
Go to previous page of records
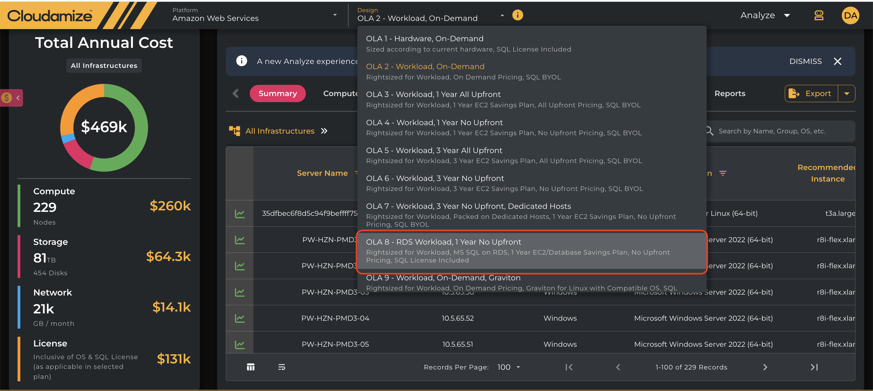(618, 367)
